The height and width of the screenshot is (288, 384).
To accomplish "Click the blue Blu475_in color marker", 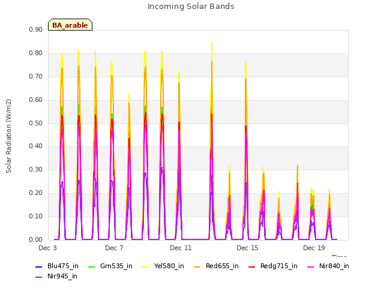I will tap(38, 266).
